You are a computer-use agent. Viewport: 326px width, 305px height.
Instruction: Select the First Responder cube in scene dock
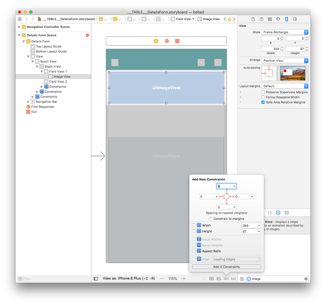(167, 41)
